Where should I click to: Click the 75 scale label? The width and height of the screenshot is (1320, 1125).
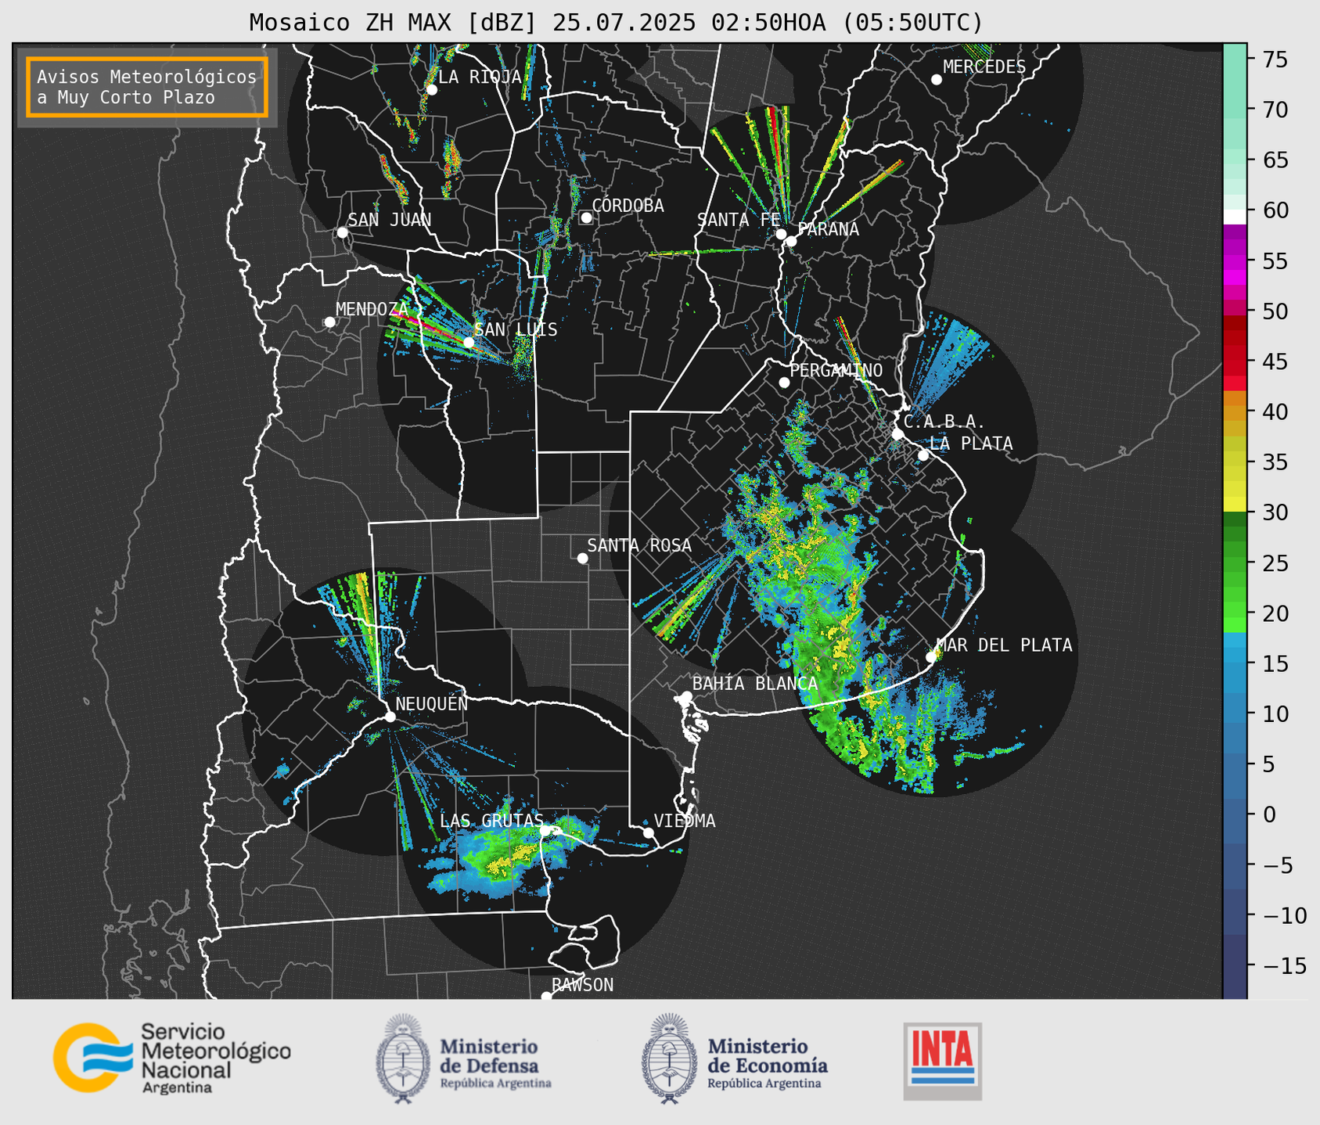coord(1276,59)
